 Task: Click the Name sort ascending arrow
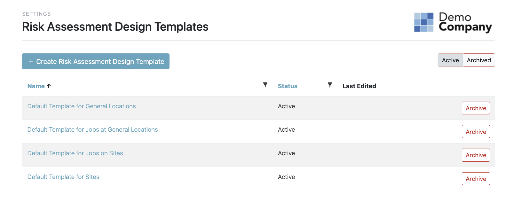point(49,86)
